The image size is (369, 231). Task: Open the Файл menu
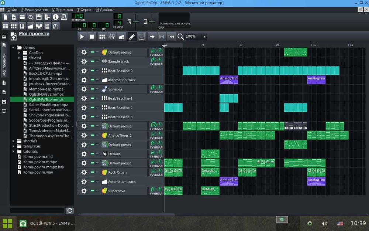12,10
